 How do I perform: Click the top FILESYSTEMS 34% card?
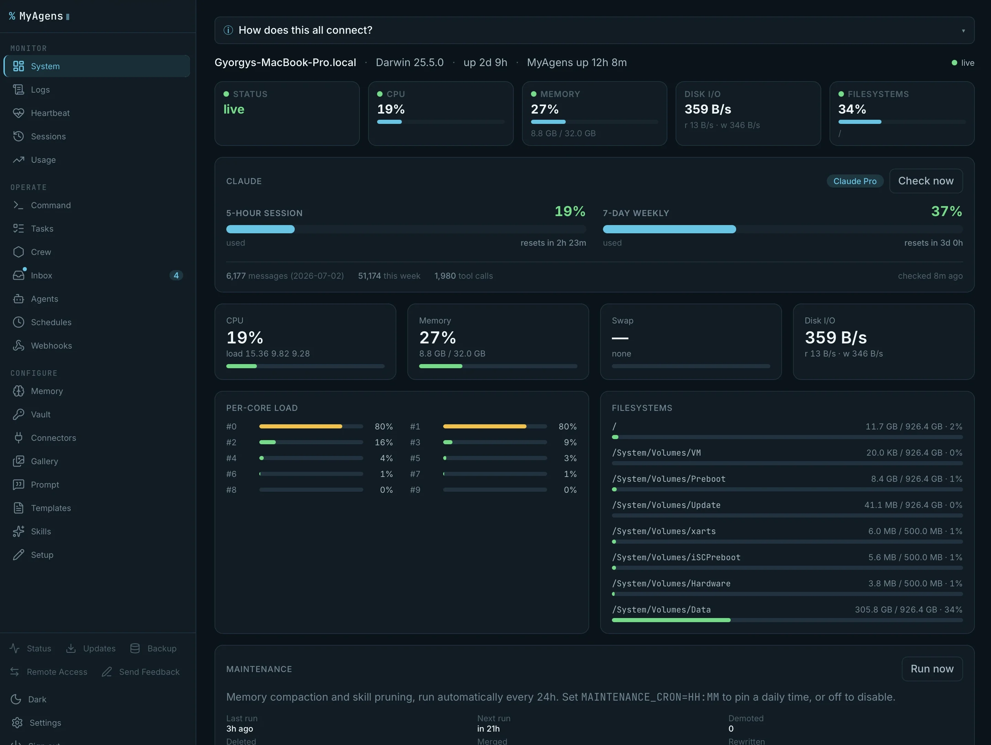pos(902,113)
